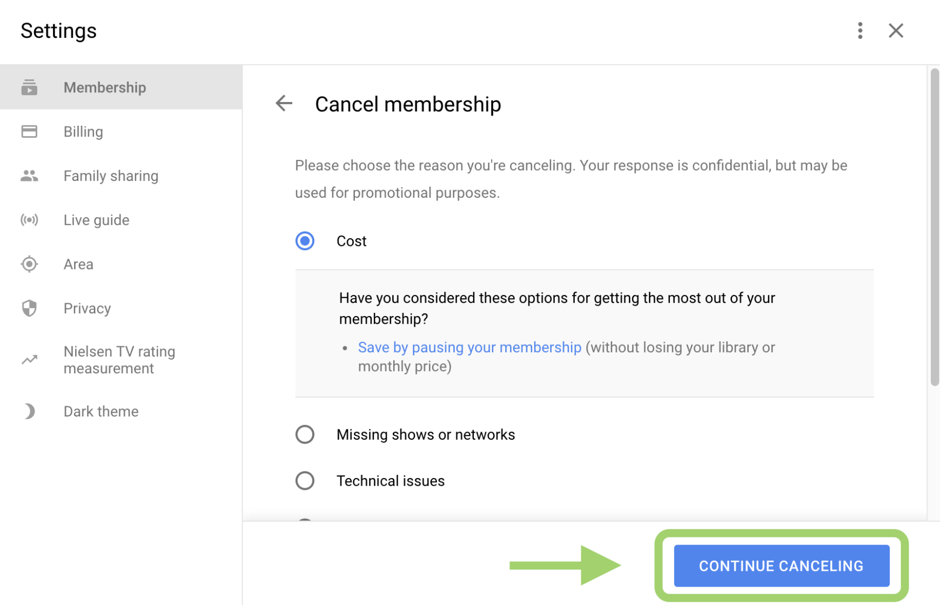
Task: Click the Live guide broadcast icon
Action: coord(29,219)
